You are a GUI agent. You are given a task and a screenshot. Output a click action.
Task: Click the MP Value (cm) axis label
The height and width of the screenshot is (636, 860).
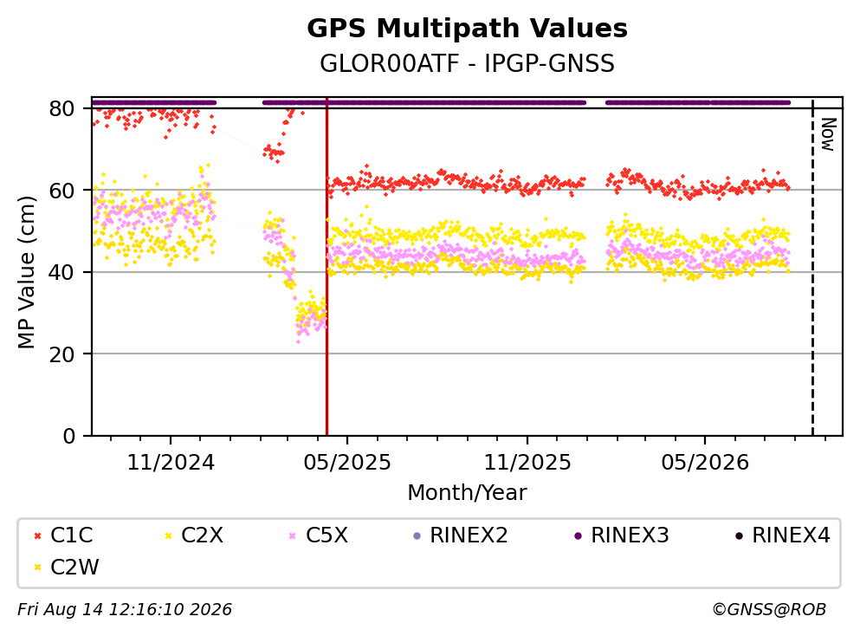tap(26, 272)
